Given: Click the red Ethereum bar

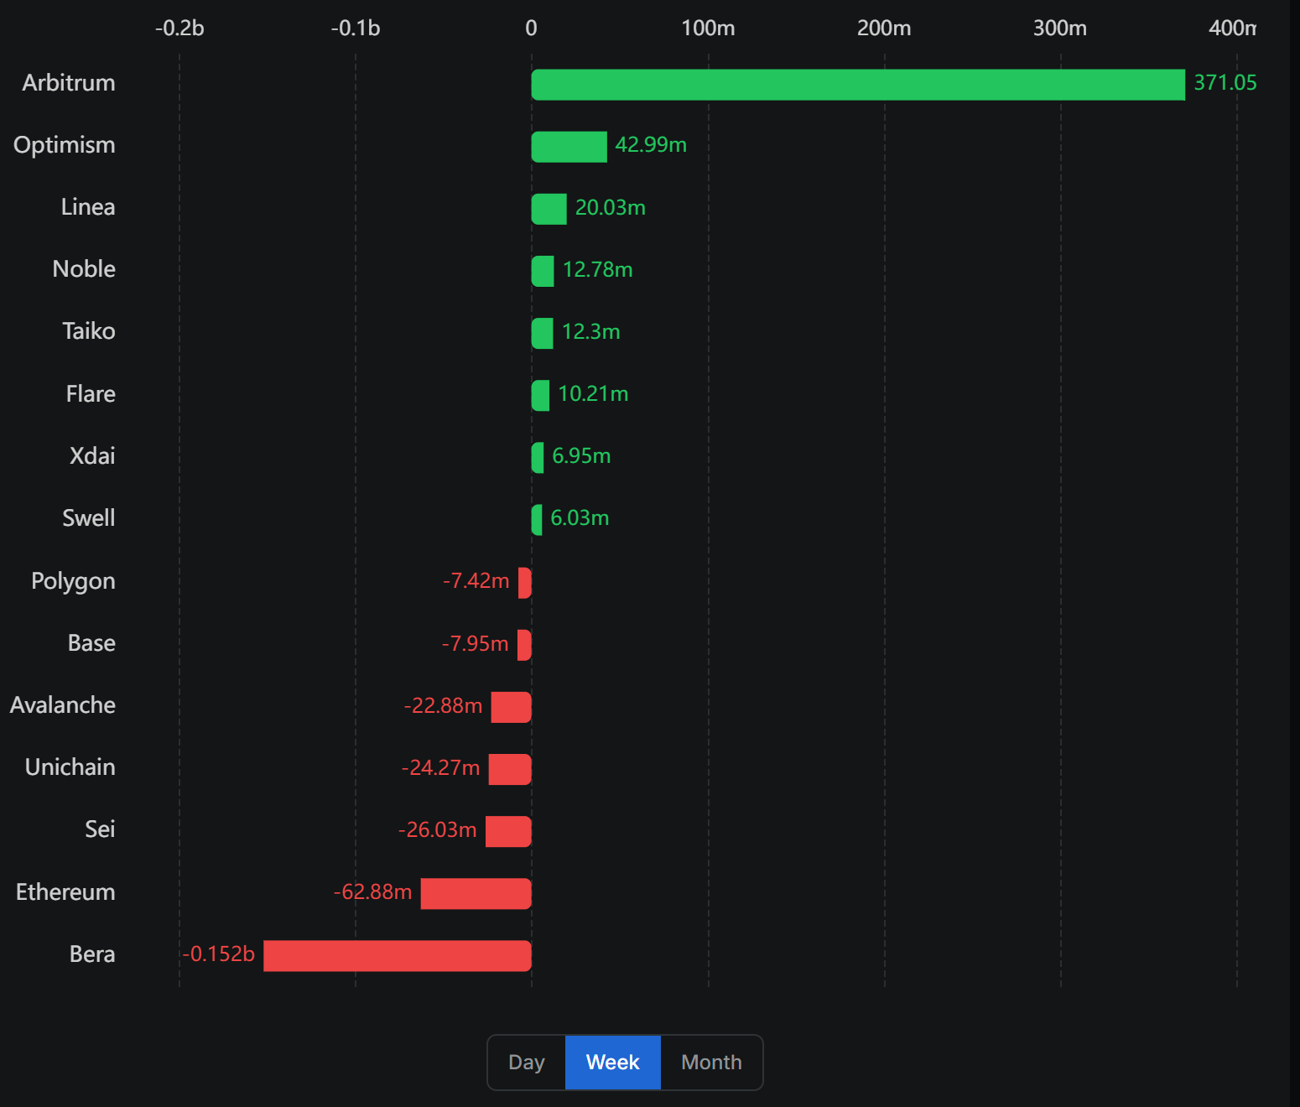Looking at the screenshot, I should tap(476, 894).
